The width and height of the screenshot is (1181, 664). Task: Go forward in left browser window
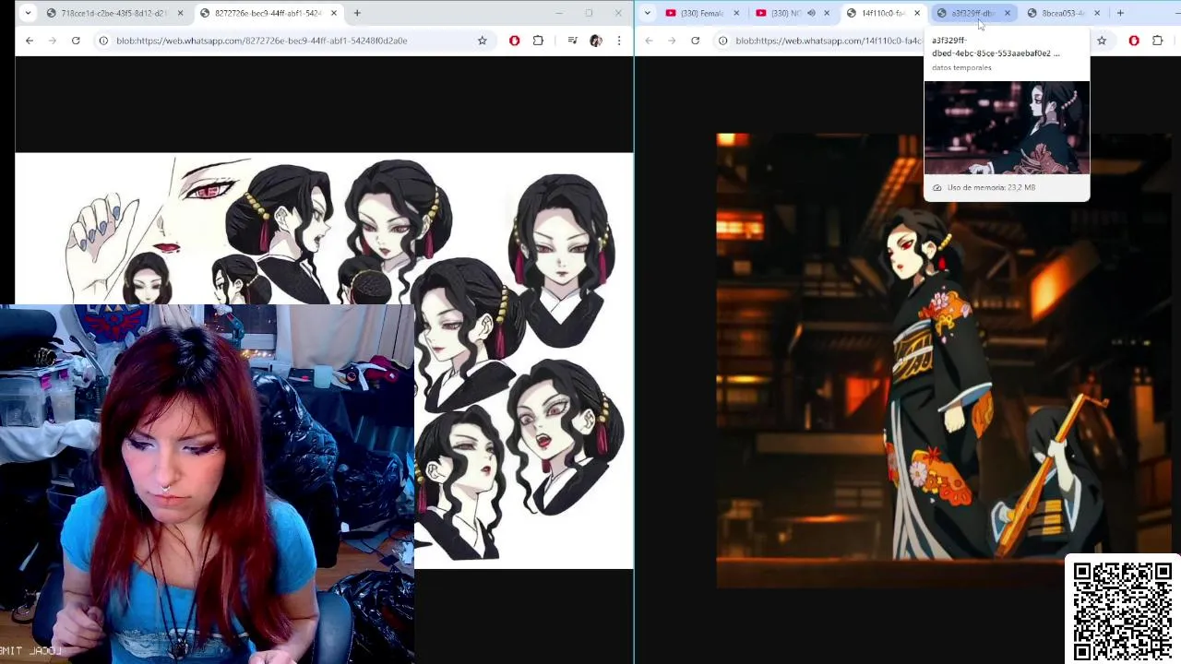pos(53,41)
